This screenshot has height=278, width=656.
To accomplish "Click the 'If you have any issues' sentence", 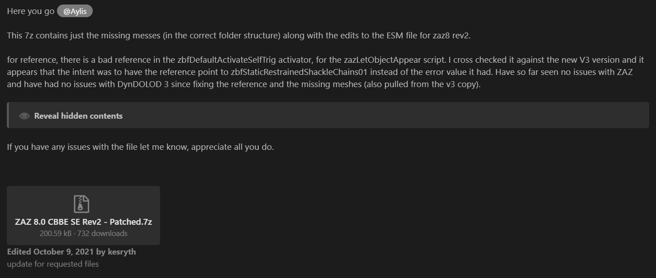I will (140, 147).
